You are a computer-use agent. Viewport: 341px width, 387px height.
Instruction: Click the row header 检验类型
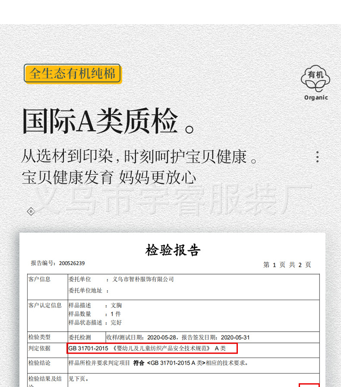click(x=39, y=337)
